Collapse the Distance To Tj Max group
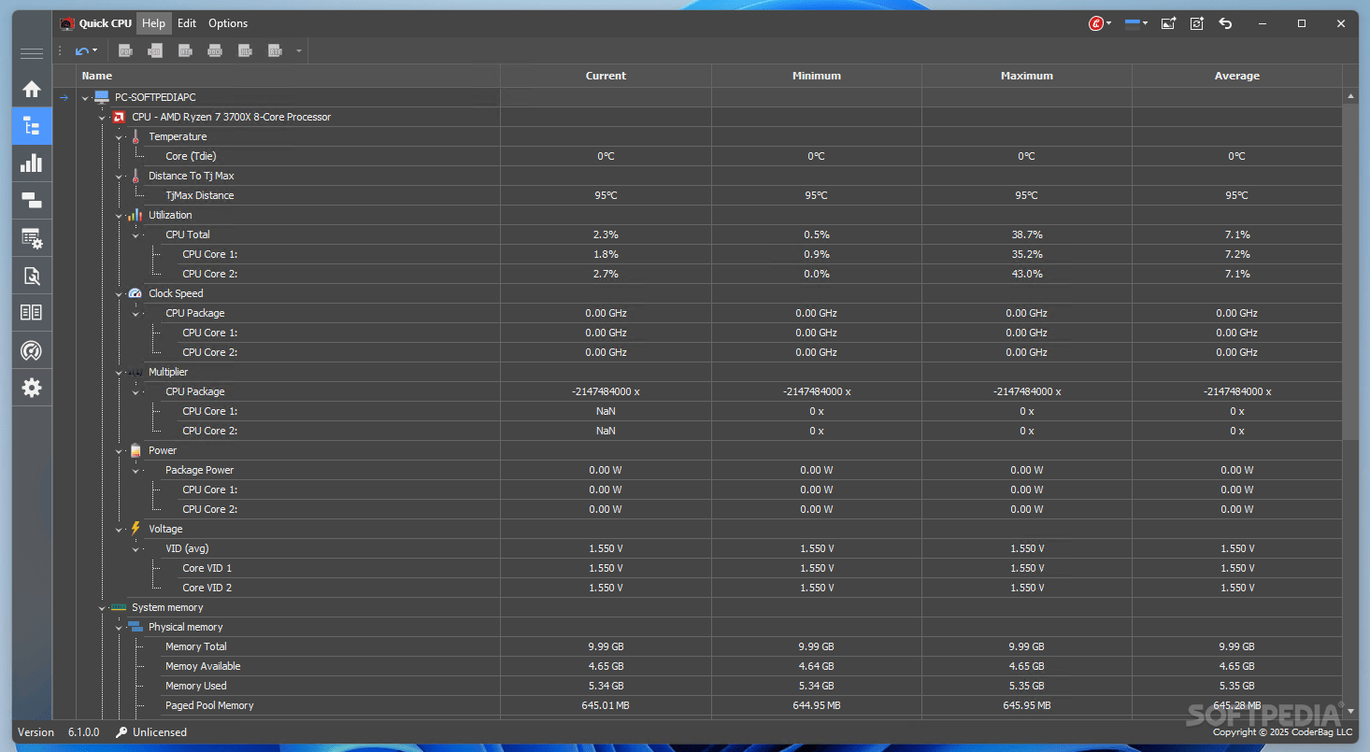Screen dimensions: 1370x752 (x=119, y=176)
